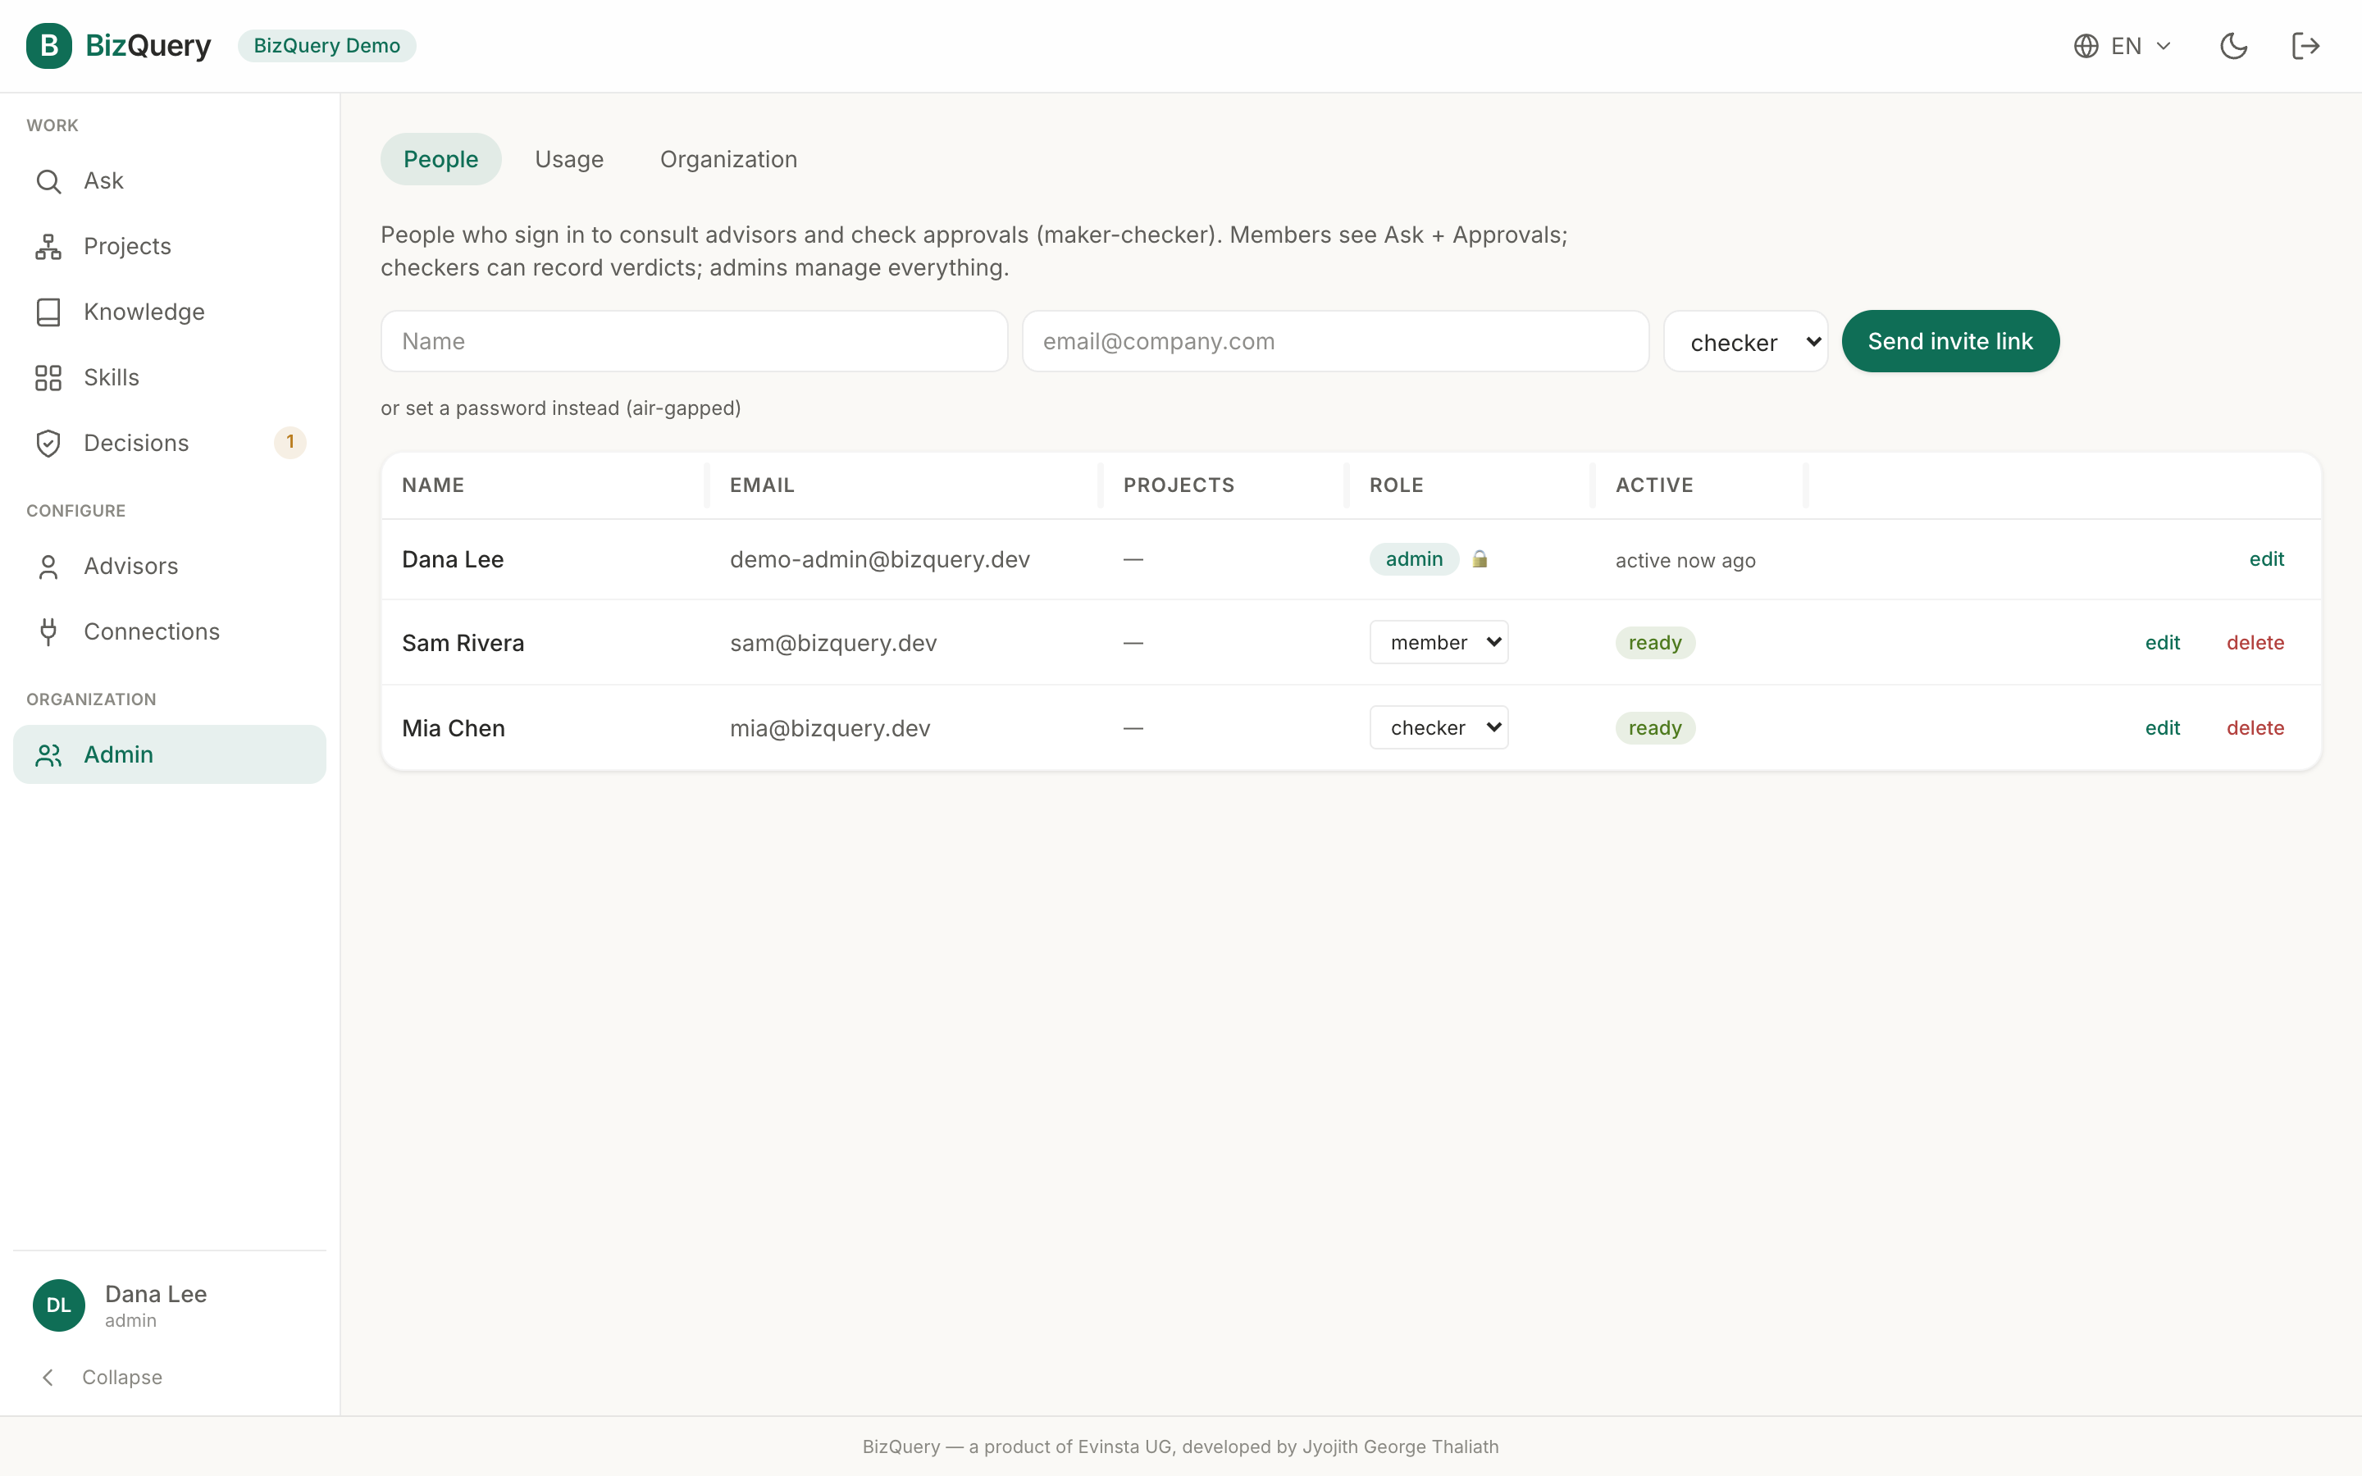Open the invite role dropdown set to checker

point(1745,342)
